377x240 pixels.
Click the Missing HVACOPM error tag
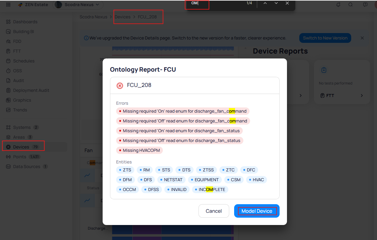click(x=139, y=150)
